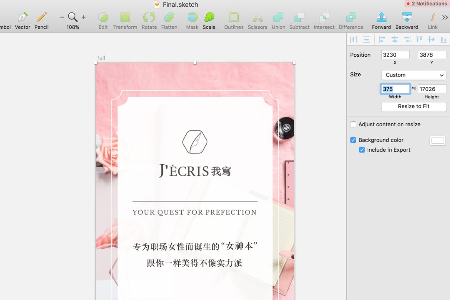This screenshot has width=450, height=300.
Task: Apply the Union boolean operation
Action: (x=278, y=20)
